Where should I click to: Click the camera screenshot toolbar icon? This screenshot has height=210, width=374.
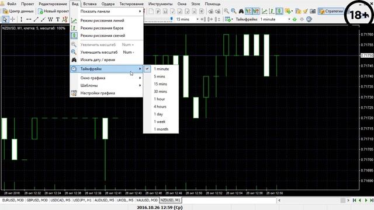[x=313, y=11]
